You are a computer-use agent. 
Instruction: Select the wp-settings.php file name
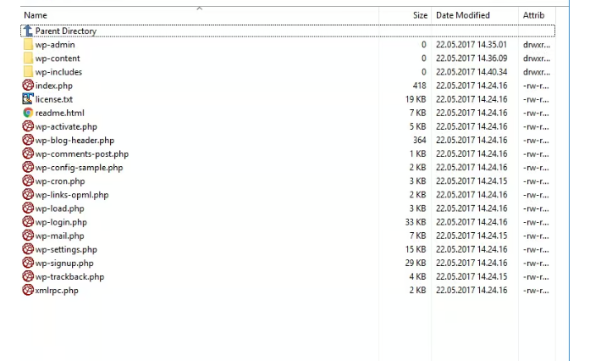[66, 250]
